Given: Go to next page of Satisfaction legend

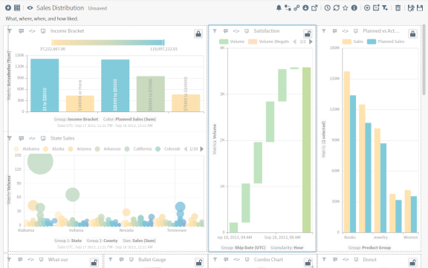Looking at the screenshot, I should click(x=311, y=42).
